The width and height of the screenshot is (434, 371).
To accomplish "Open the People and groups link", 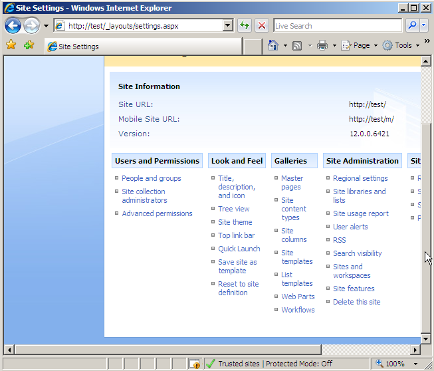I will [x=151, y=178].
